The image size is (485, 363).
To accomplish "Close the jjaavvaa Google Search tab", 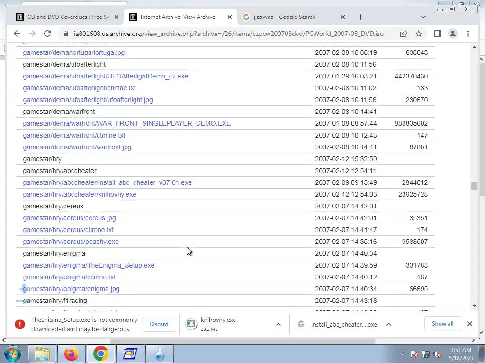I will point(343,17).
